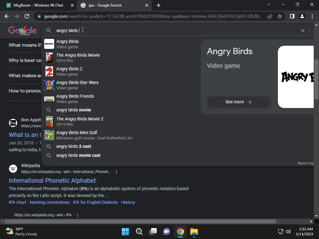Viewport: 319px width, 239px height.
Task: Open the 'IPA chart' sublink
Action: point(17,202)
